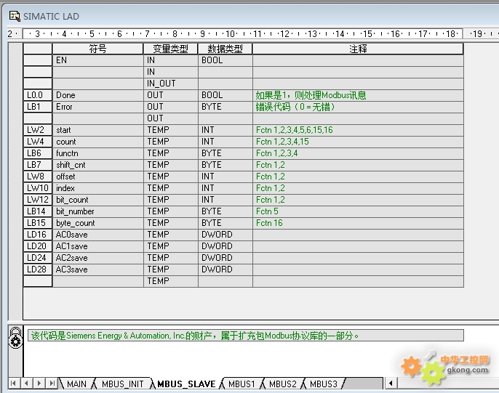Click the LB14 address cell
Viewport: 499px width, 393px height.
pyautogui.click(x=38, y=211)
